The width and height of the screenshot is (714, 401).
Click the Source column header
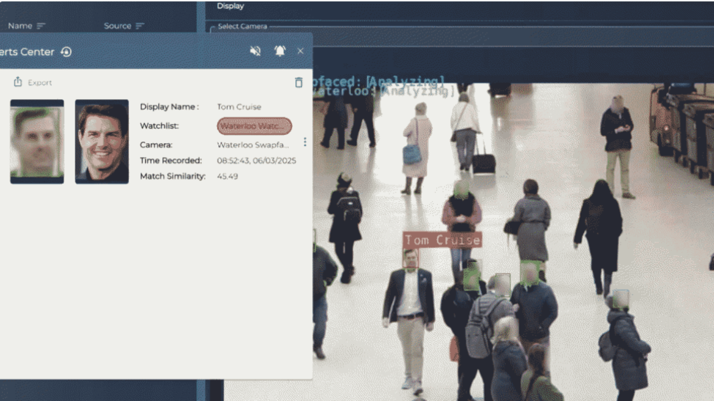tap(117, 26)
